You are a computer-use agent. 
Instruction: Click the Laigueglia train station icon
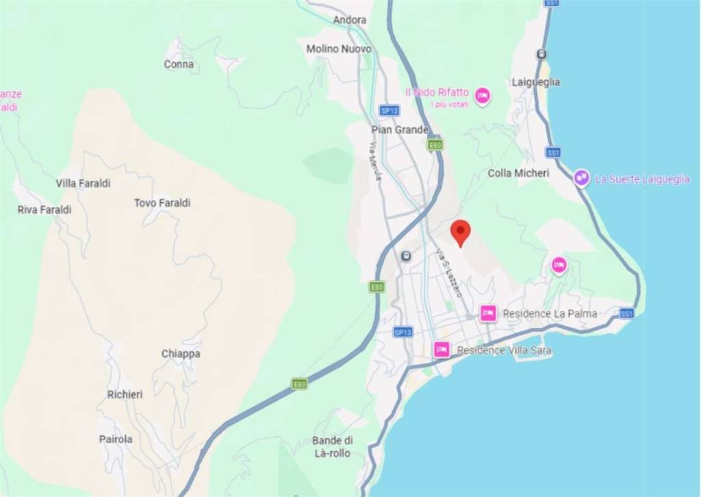pyautogui.click(x=541, y=55)
